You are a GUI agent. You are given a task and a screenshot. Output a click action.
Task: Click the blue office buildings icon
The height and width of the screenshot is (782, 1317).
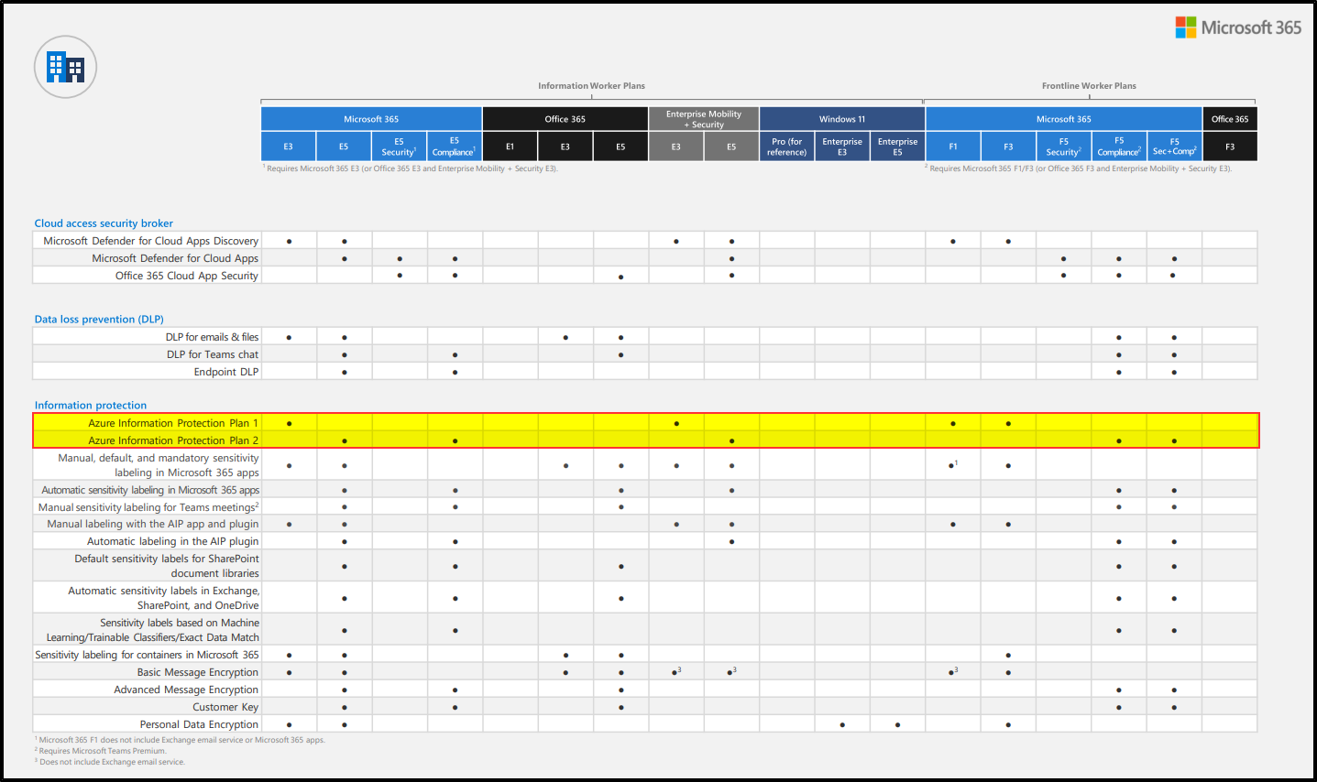click(x=65, y=67)
